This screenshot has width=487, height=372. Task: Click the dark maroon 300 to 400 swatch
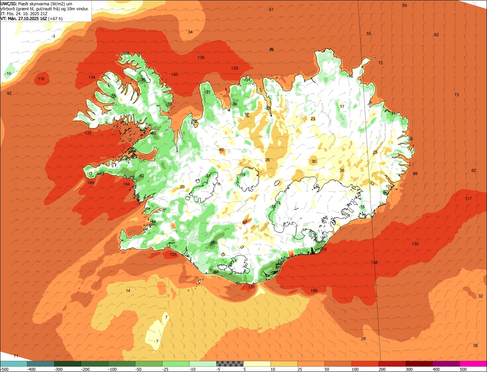[x=419, y=364]
